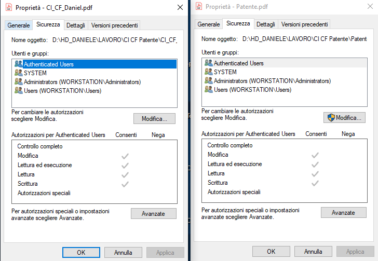The image size is (378, 261).
Task: Close the CI_CF_Daniel.pdf properties window
Action: tap(180, 7)
